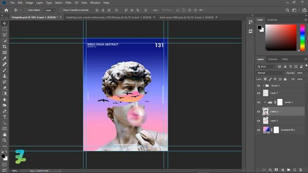
Task: Select the History Brush tool
Action: coord(4,82)
